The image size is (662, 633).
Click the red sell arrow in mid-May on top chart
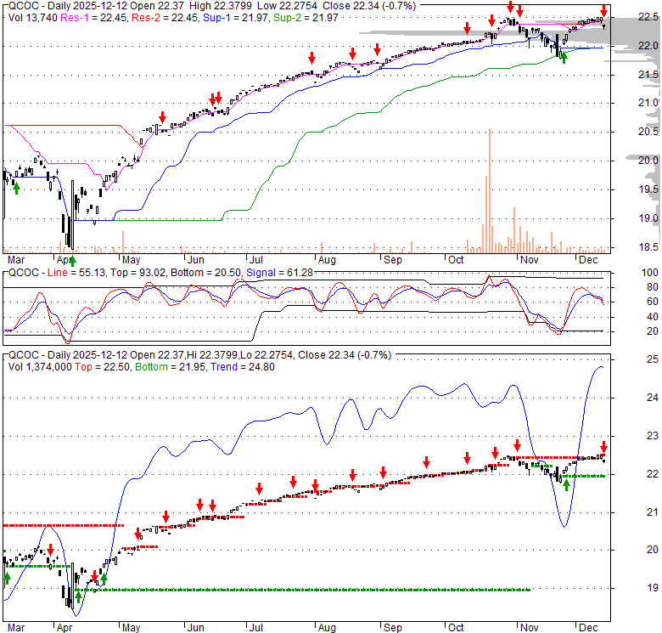tap(163, 117)
